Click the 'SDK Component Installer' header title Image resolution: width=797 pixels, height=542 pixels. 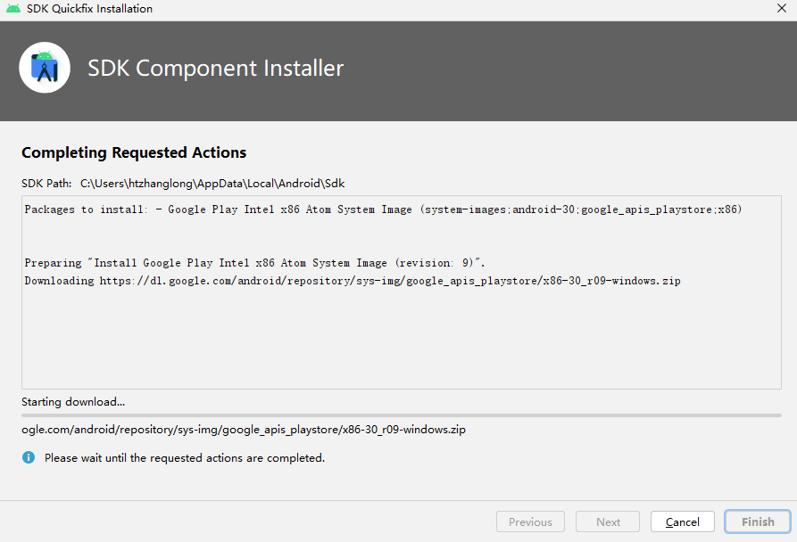215,68
